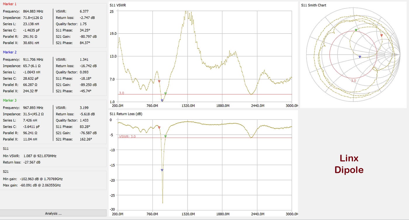Select blue marker 2 on VSWR chart
Image resolution: width=409 pixels, height=220 pixels.
click(162, 101)
